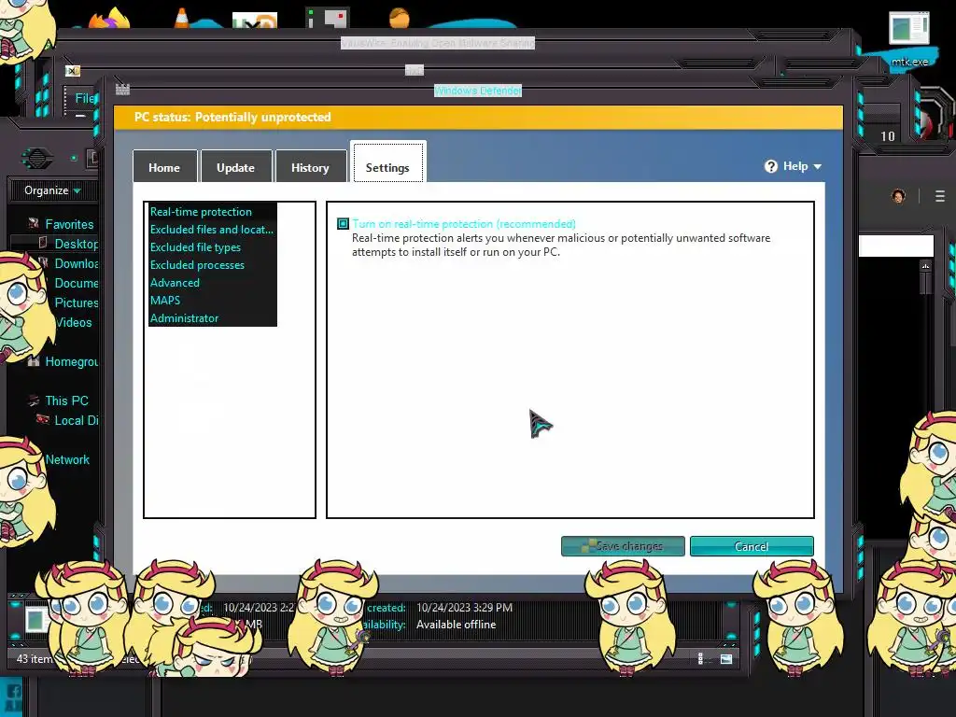Open Excluded processes settings
This screenshot has width=956, height=717.
[197, 264]
